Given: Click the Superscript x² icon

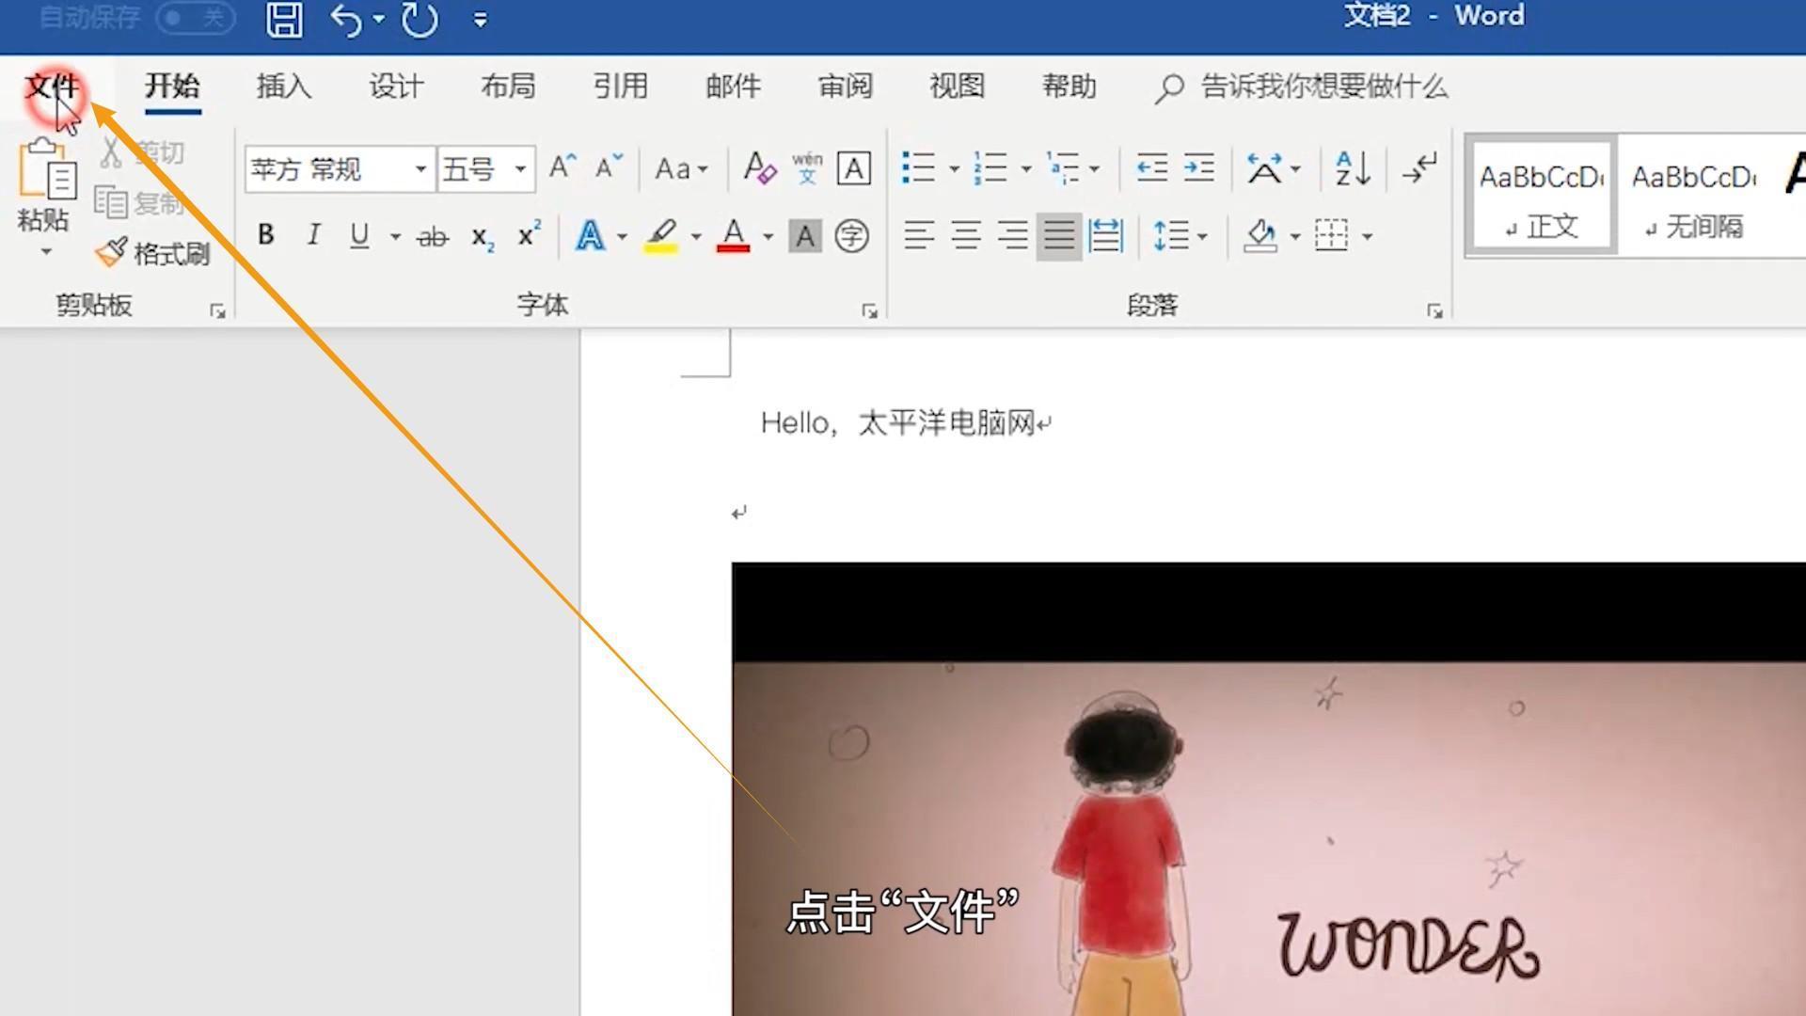Looking at the screenshot, I should point(529,235).
